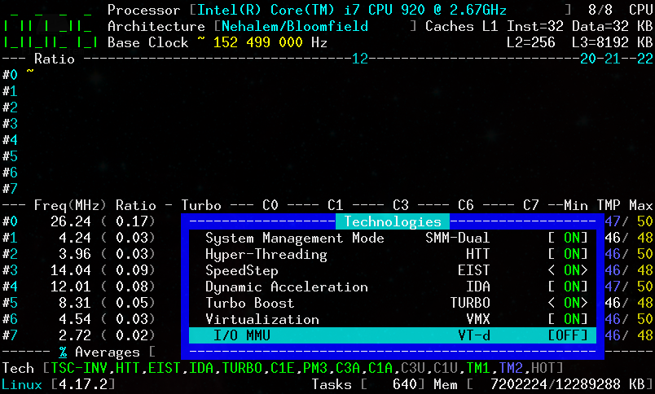Viewport: 655px width, 394px height.
Task: Select the Virtualization menu entry
Action: click(262, 319)
